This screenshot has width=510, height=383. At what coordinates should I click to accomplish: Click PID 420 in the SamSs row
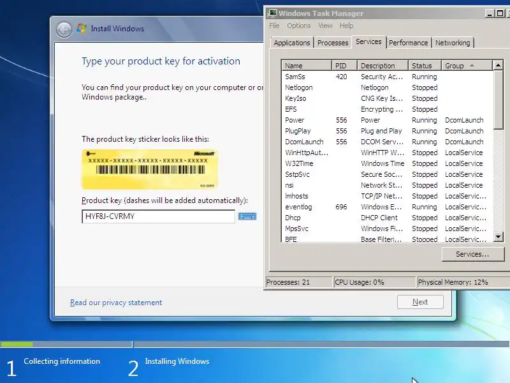[x=341, y=77]
